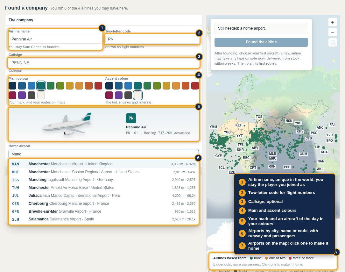This screenshot has width=345, height=272.
Task: Set main colour to green
Action: tap(51, 86)
